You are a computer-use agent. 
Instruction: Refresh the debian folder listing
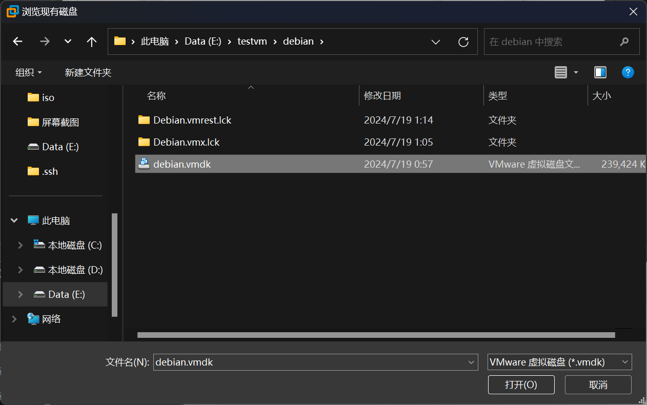[x=463, y=42]
